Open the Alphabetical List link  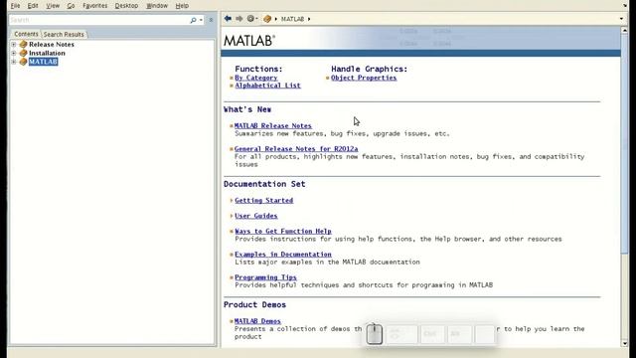pos(267,86)
